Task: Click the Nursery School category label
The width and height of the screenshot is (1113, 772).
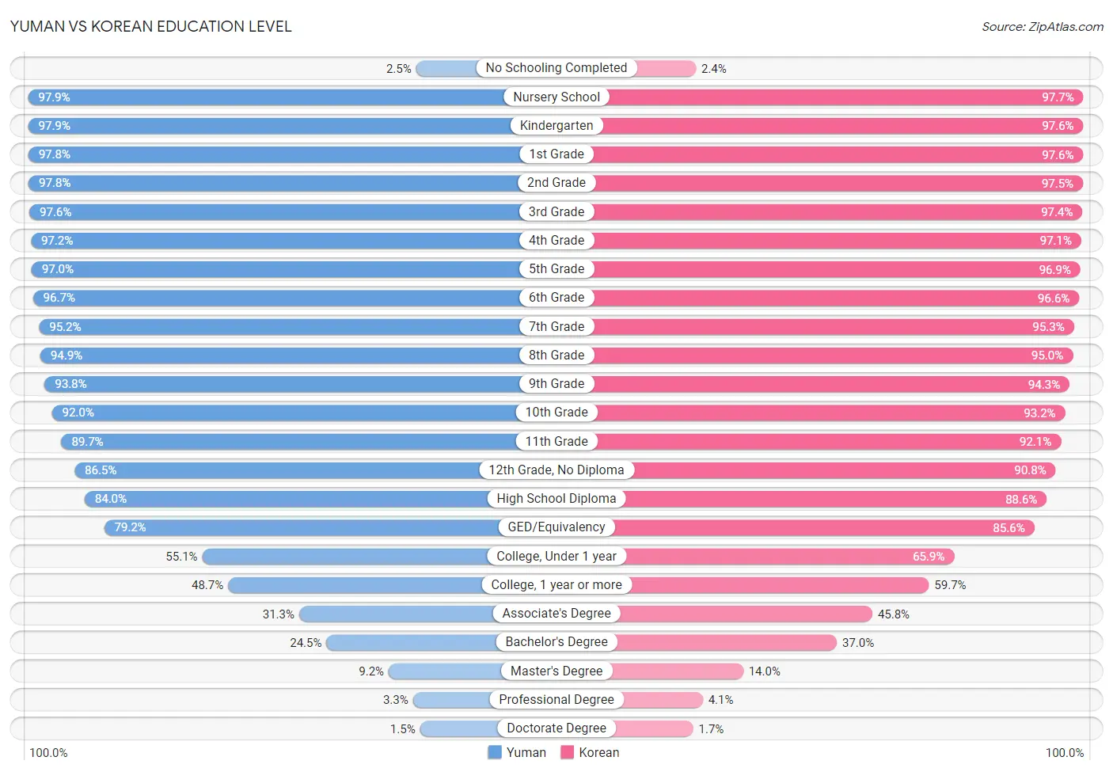Action: coord(556,97)
